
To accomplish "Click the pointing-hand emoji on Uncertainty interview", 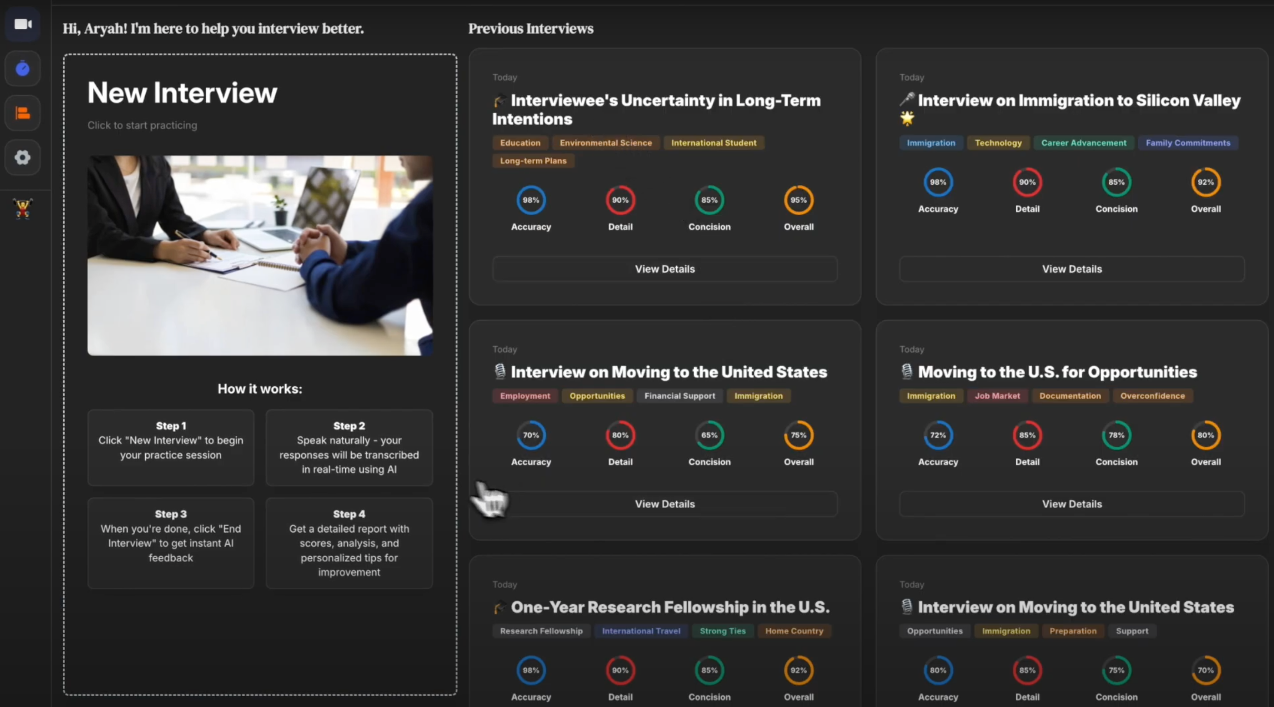I will click(x=500, y=100).
